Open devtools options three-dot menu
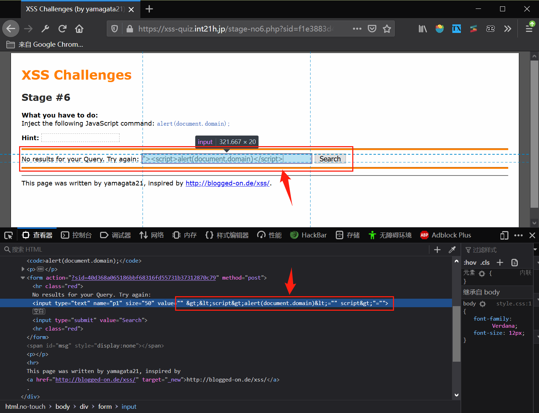Screen dimensions: 539x413 [x=518, y=235]
